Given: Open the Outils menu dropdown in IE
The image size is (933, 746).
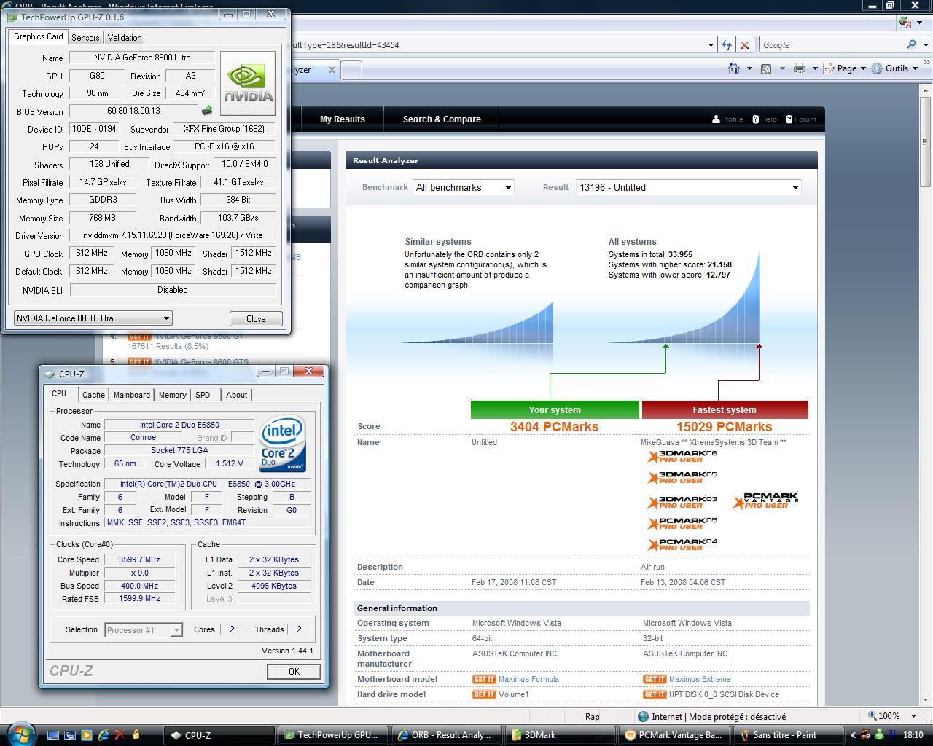Looking at the screenshot, I should 896,68.
